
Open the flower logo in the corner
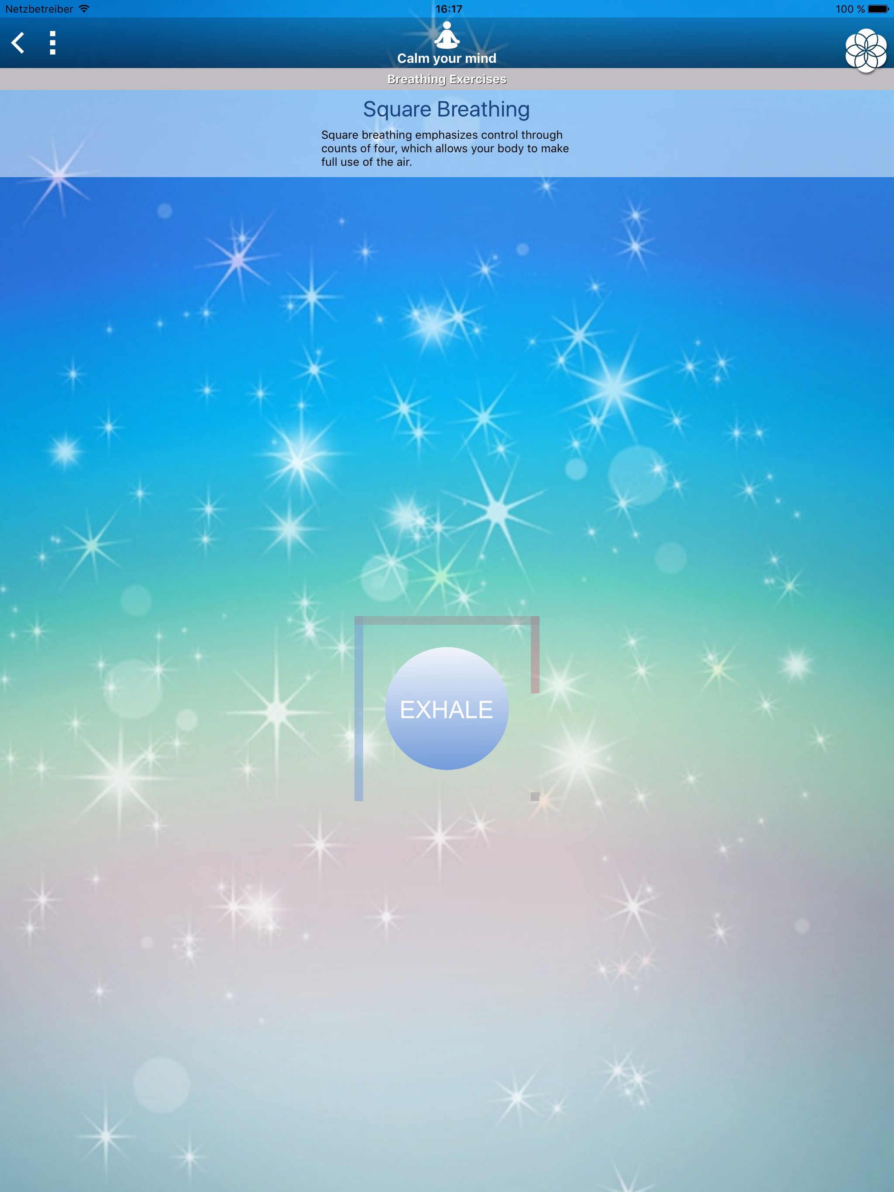tap(866, 51)
